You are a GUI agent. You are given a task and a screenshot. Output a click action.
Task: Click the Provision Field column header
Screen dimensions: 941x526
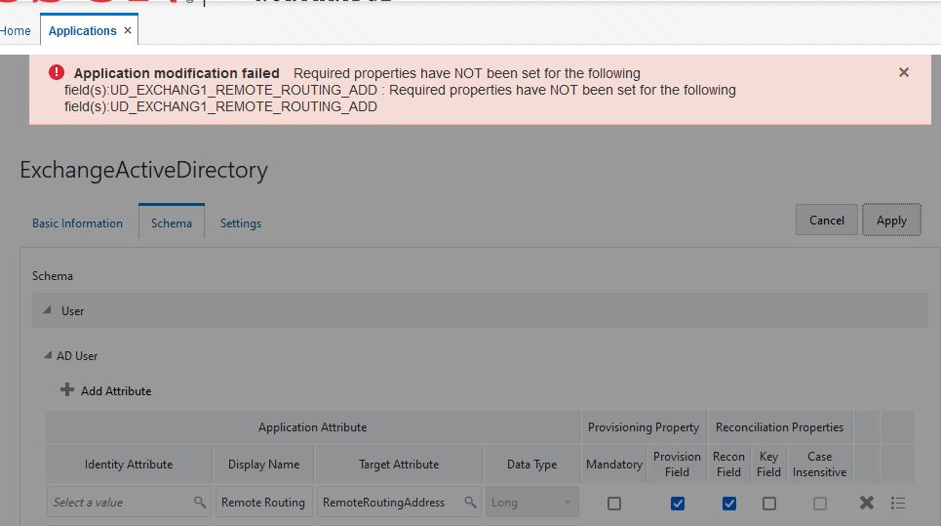pyautogui.click(x=677, y=465)
